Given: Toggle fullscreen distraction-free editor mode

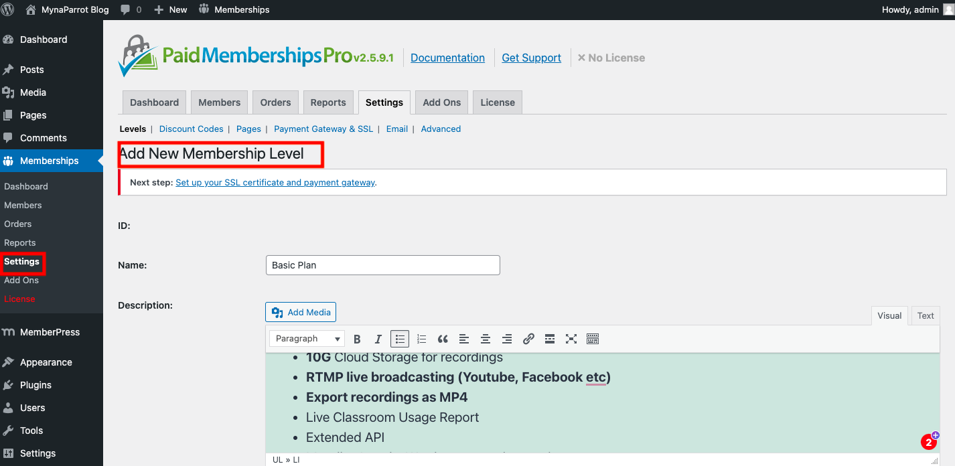Looking at the screenshot, I should (571, 339).
